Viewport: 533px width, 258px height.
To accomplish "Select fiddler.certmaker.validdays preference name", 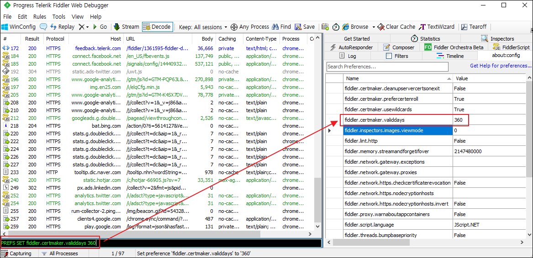I will (398, 120).
